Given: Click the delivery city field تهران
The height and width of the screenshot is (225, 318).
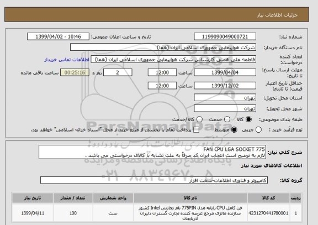Looking at the screenshot, I should point(225,108).
